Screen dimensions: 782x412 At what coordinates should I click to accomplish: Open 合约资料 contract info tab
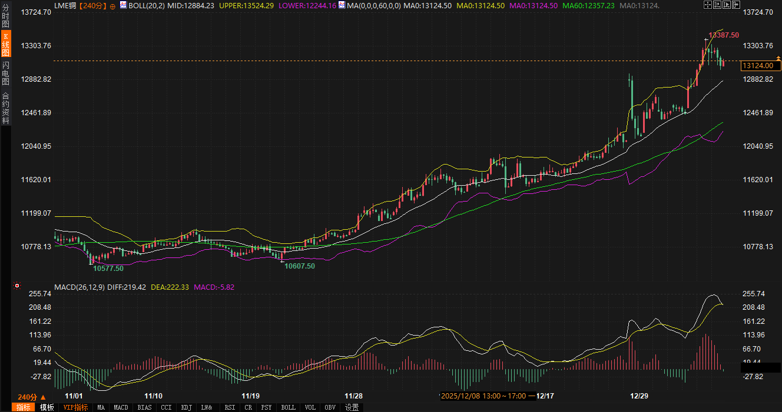(x=5, y=108)
